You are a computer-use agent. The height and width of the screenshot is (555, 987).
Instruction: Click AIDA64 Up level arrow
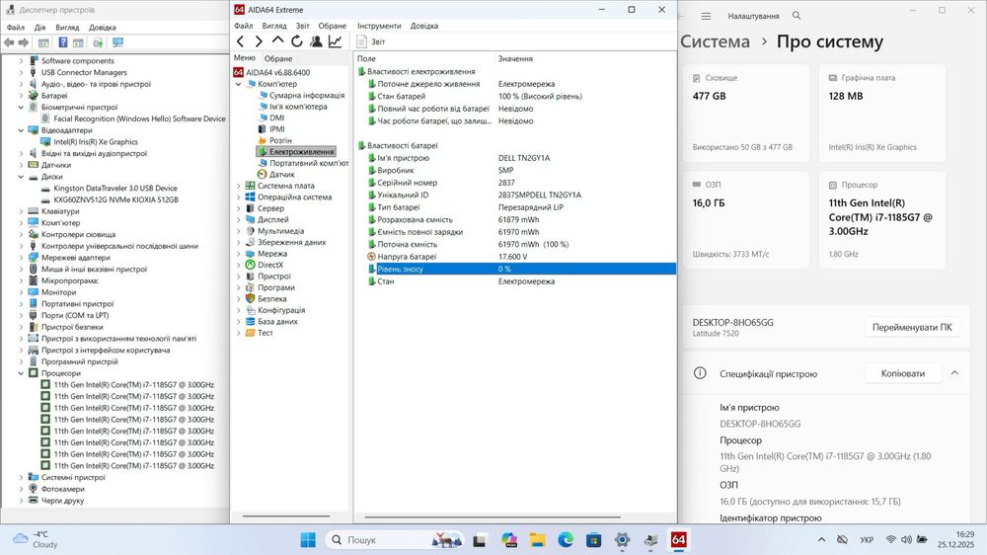(x=277, y=40)
